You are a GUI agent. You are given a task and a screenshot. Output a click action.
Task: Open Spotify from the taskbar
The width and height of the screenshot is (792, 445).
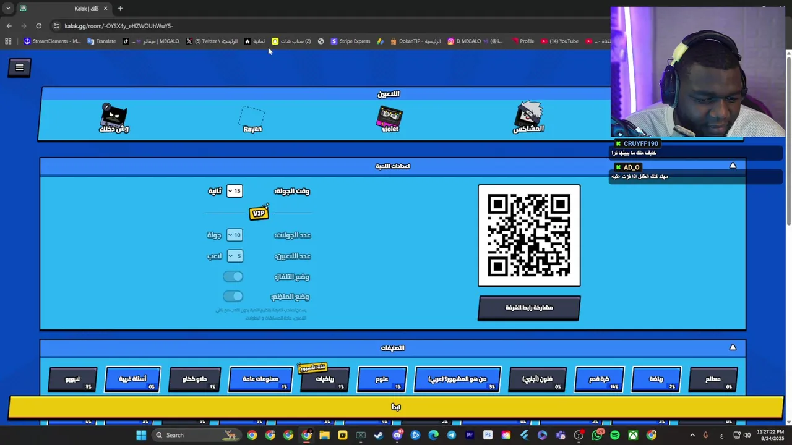(615, 435)
